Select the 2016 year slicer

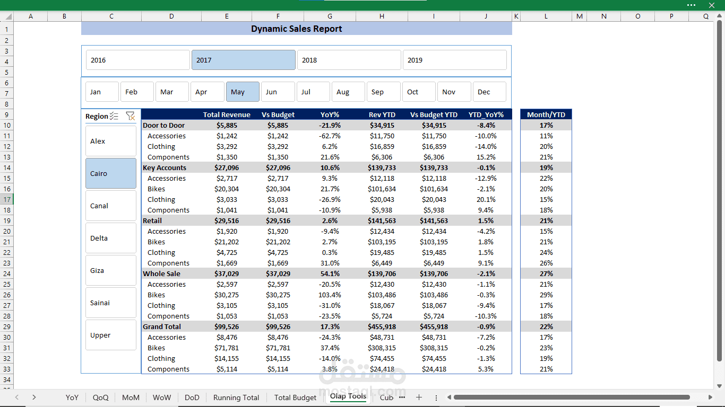pos(137,60)
